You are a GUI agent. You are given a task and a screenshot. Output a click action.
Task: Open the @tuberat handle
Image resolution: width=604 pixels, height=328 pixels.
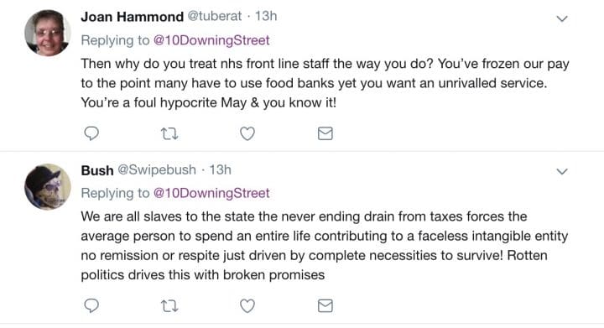(215, 16)
